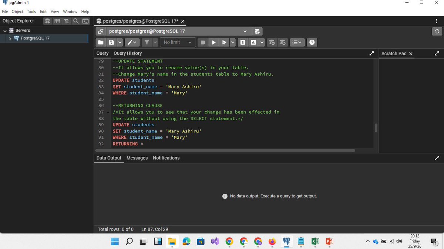The image size is (444, 249).
Task: Click the Filter funnel icon
Action: click(x=147, y=42)
